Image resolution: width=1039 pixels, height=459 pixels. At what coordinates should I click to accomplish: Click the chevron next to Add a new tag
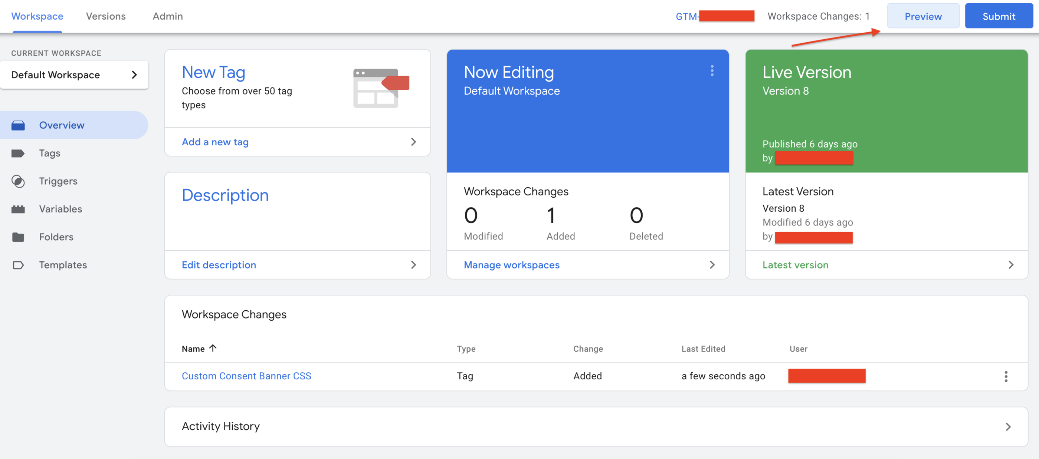[x=413, y=142]
